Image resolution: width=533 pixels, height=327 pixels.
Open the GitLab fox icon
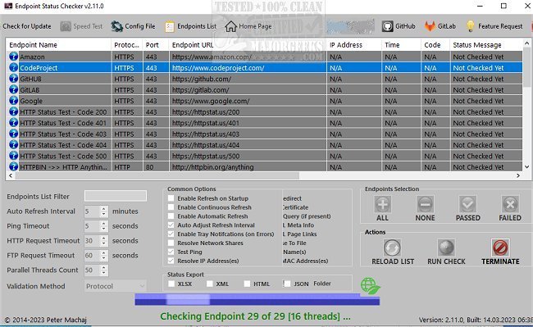tap(430, 26)
